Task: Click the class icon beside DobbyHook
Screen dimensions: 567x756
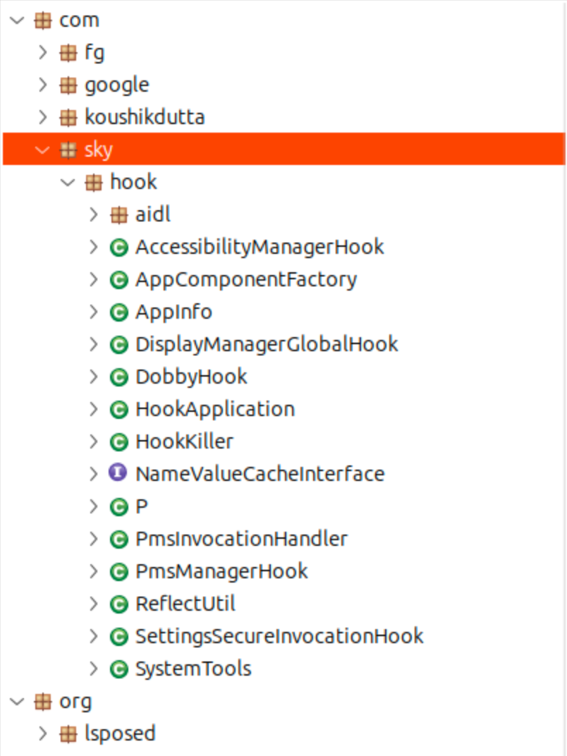Action: pos(118,377)
